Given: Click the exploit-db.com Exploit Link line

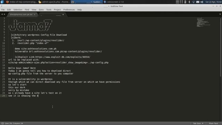Looking at the screenshot, I should click(52, 57).
